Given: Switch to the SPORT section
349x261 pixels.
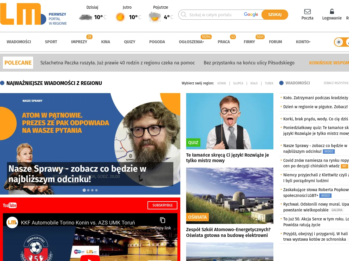Looking at the screenshot, I should (x=51, y=42).
